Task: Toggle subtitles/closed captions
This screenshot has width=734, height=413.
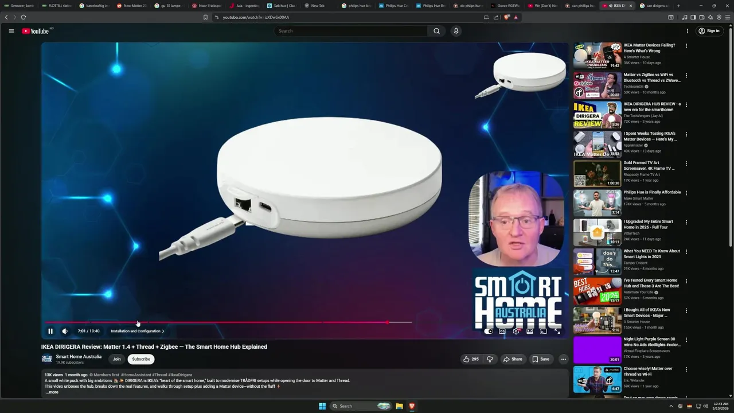Action: [x=502, y=331]
